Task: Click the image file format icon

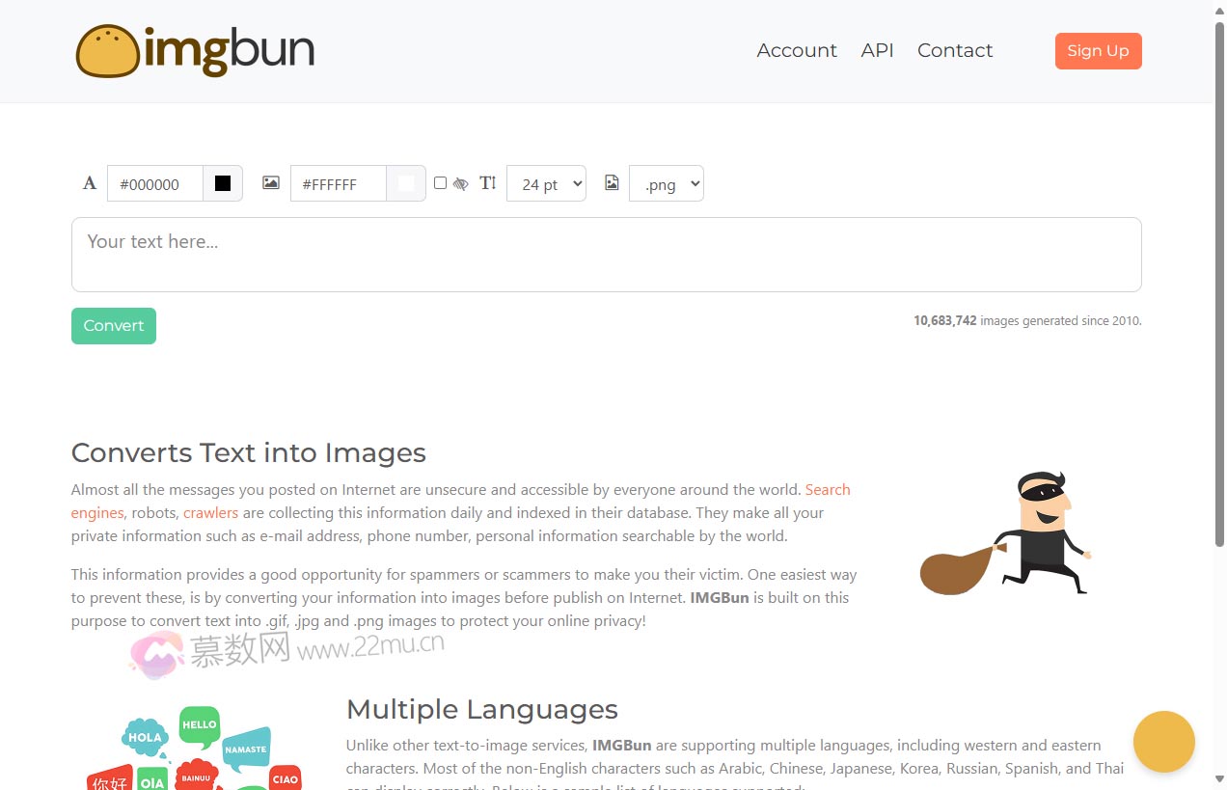Action: [x=612, y=183]
